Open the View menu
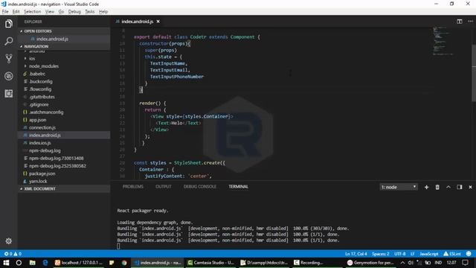Viewport: 476px width, 268px height. coord(50,12)
